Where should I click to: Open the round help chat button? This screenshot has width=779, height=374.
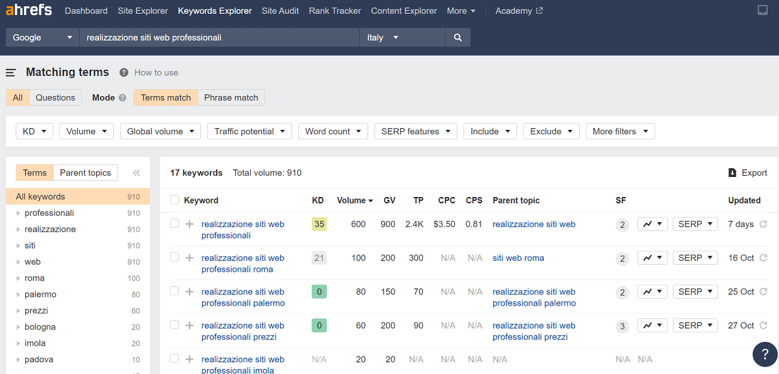pyautogui.click(x=765, y=353)
